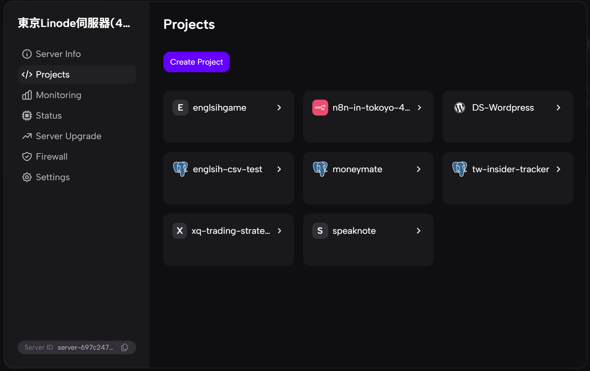The height and width of the screenshot is (371, 590).
Task: Click the PostgreSQL elephant icon on moneymate
Action: point(320,169)
